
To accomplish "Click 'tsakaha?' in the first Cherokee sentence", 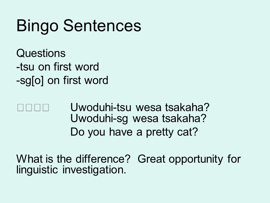I will [x=187, y=107].
